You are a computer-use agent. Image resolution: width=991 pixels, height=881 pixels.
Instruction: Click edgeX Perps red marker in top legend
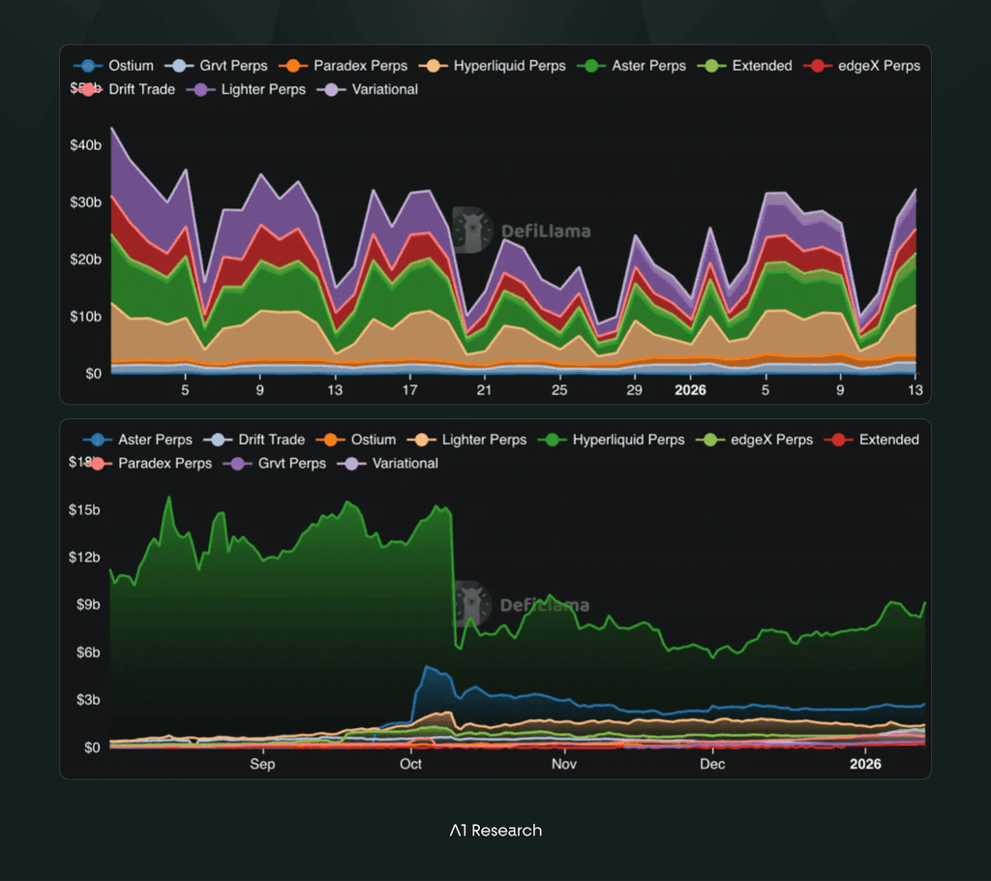[817, 66]
